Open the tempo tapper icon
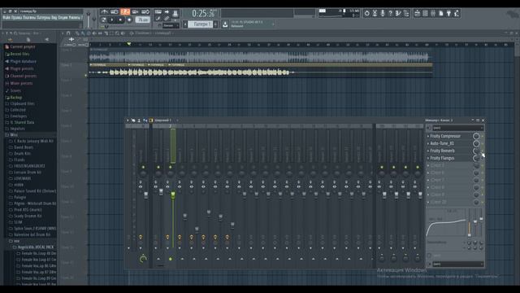The height and width of the screenshot is (293, 520). [457, 13]
